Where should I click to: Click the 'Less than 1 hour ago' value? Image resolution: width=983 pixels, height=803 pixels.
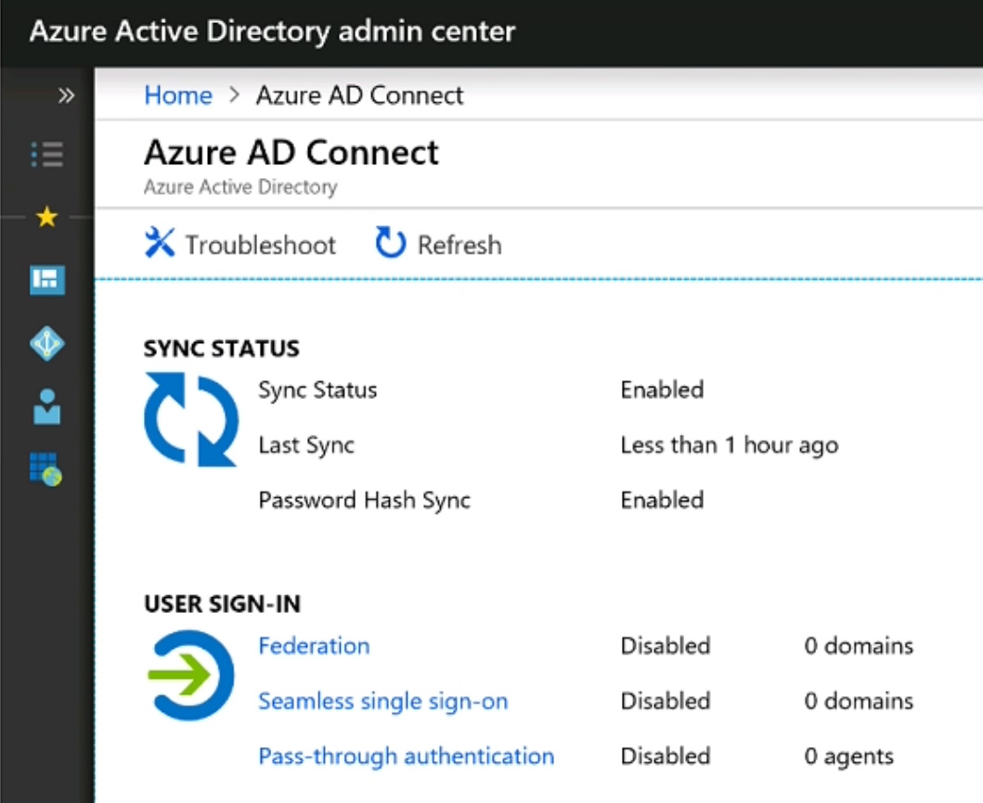coord(729,445)
